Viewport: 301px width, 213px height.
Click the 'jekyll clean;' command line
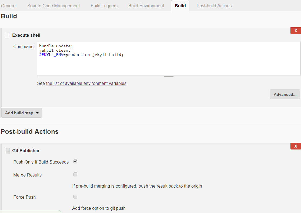pyautogui.click(x=55, y=50)
